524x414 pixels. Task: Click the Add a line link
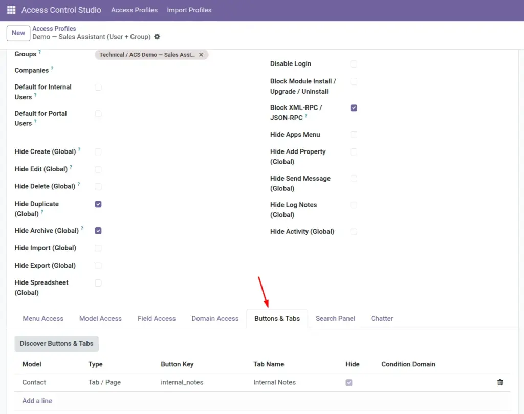coord(37,401)
